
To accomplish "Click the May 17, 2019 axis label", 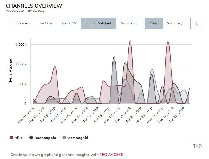I will (x=112, y=115).
